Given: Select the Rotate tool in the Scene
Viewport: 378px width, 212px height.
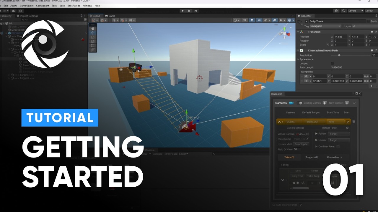Looking at the screenshot, I should (x=93, y=37).
